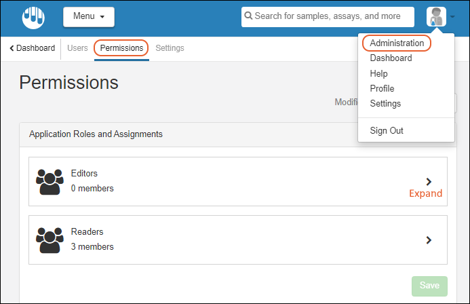Switch to the Users tab
The width and height of the screenshot is (470, 304).
click(x=77, y=48)
